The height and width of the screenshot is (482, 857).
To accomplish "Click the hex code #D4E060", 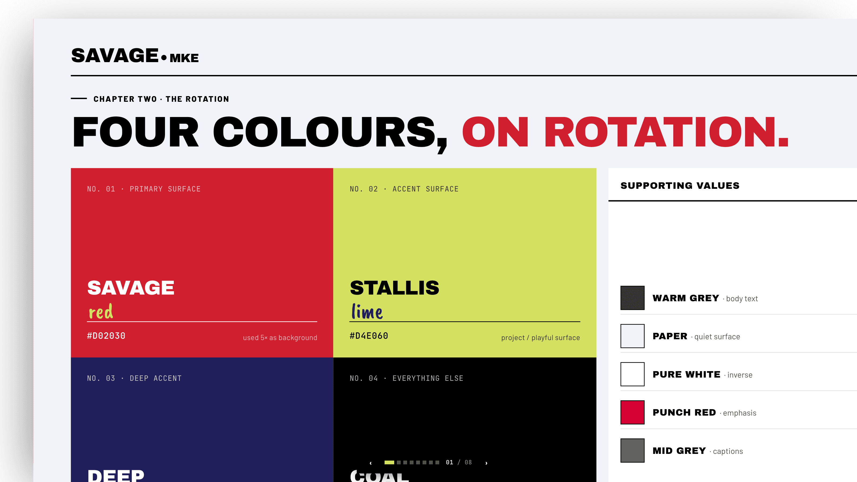I will point(369,336).
